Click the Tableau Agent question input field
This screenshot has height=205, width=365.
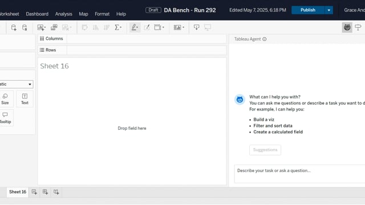[299, 174]
